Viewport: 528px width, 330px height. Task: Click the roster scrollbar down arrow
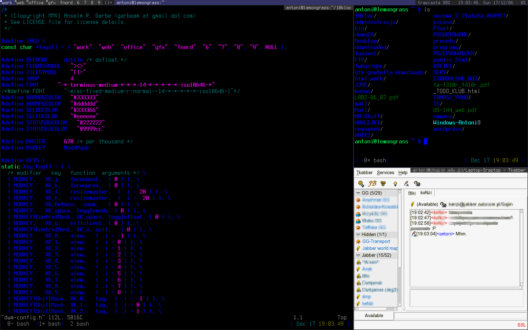pos(400,305)
